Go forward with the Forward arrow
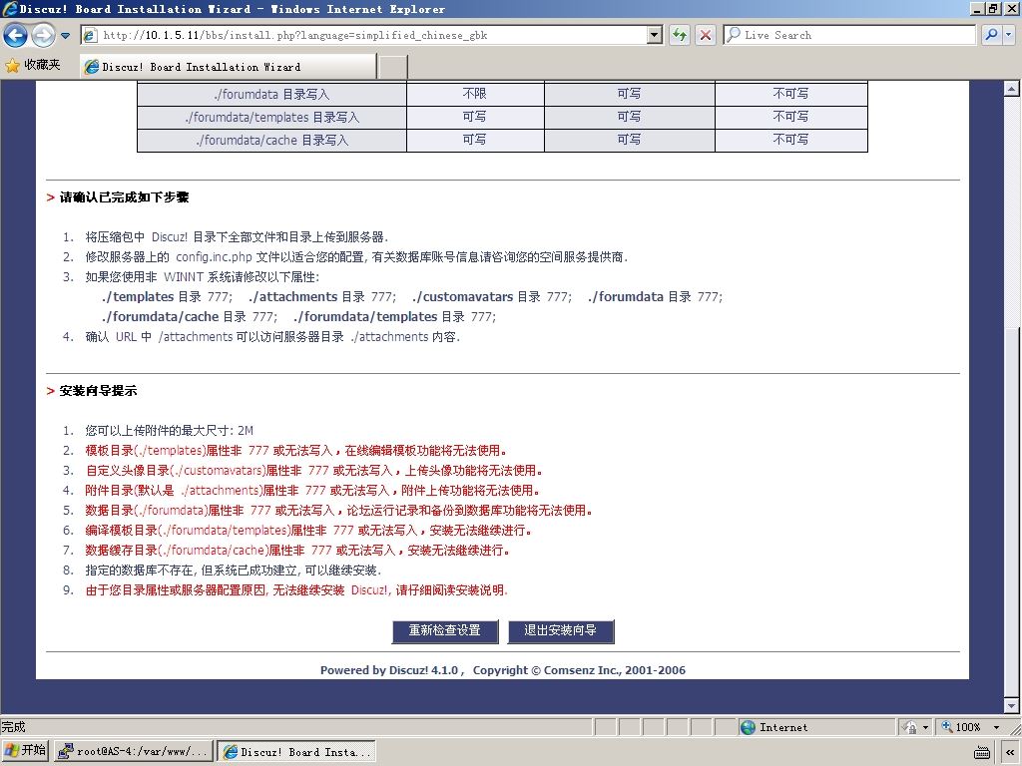 click(43, 35)
